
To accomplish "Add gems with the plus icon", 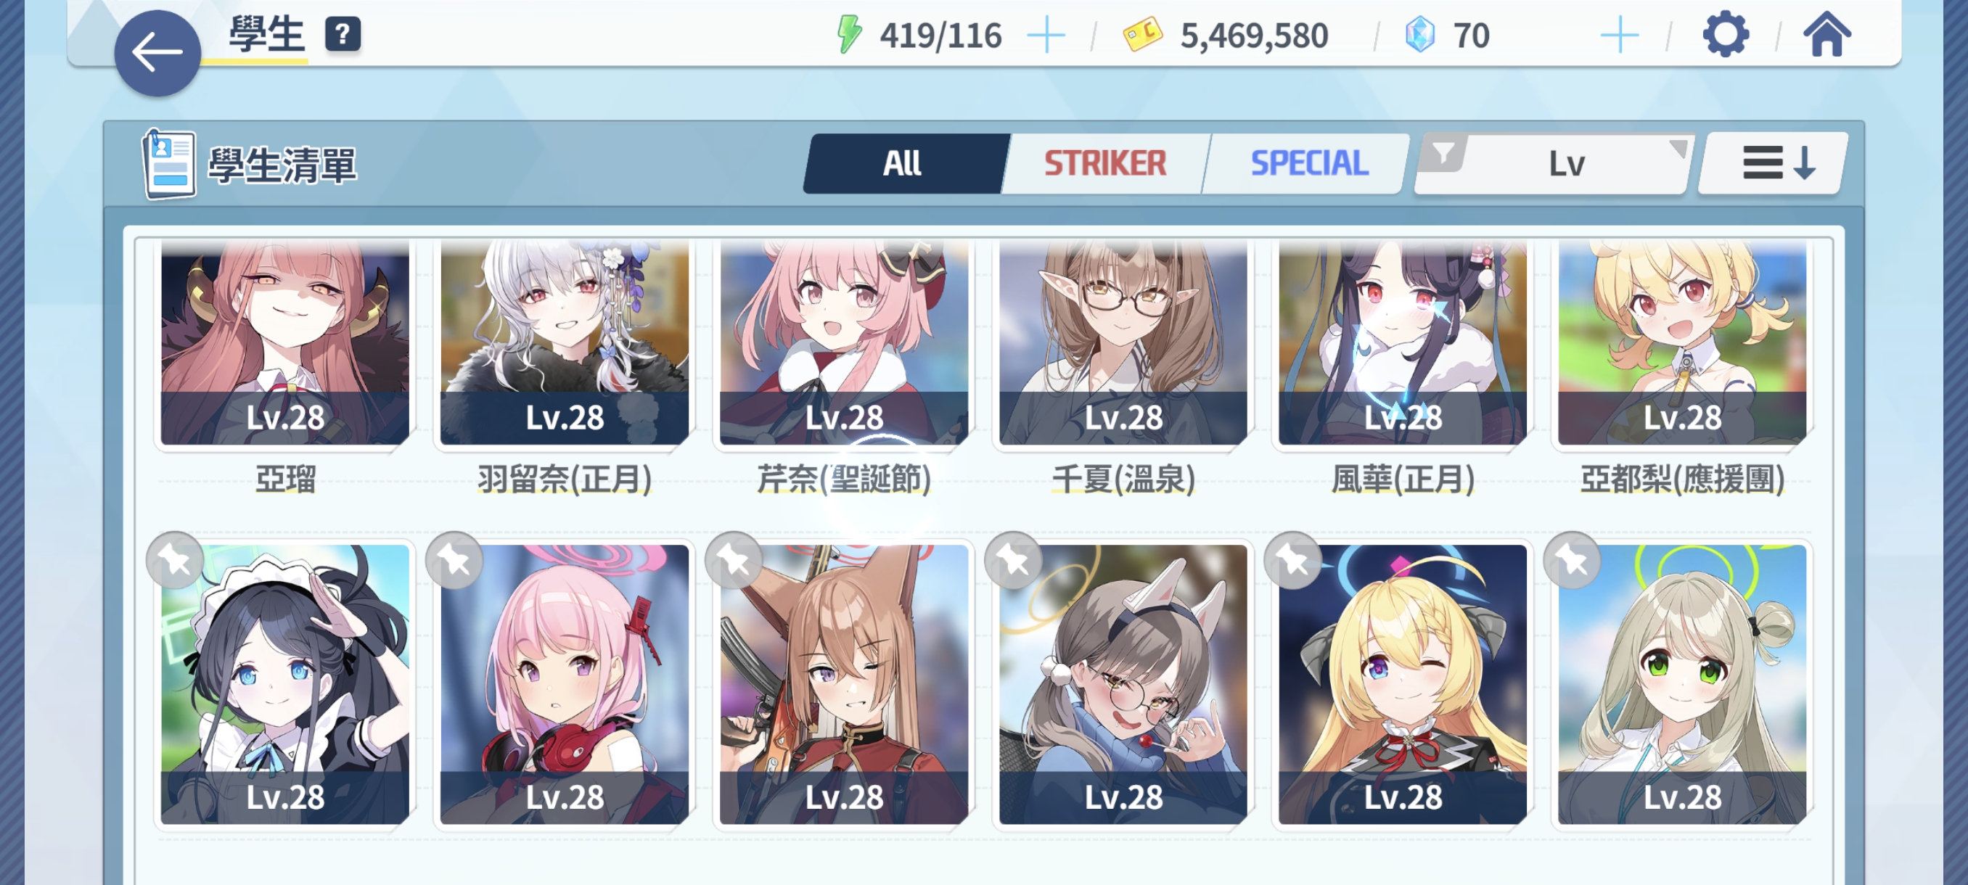I will [1619, 35].
